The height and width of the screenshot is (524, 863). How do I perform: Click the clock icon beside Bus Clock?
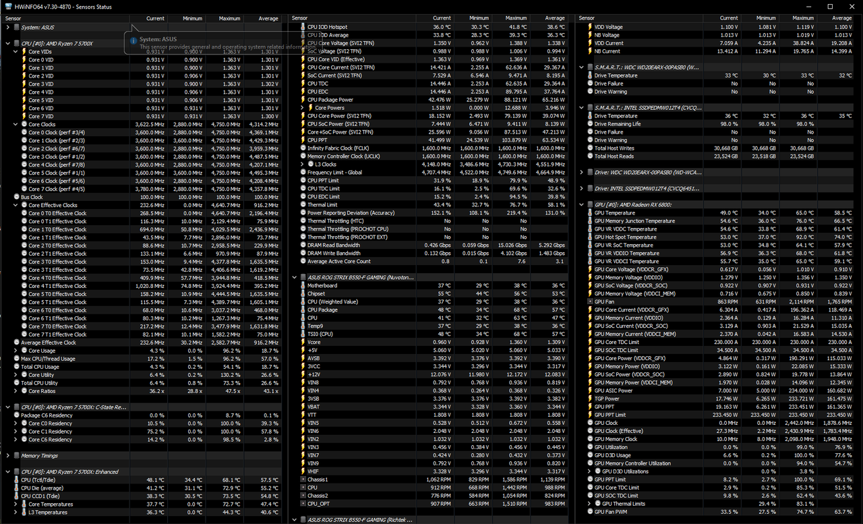16,198
